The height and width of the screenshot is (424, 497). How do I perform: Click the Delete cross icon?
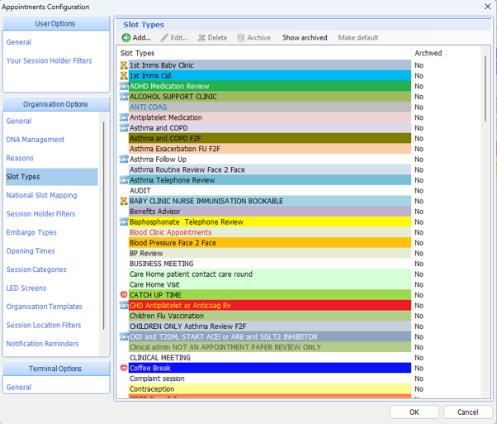point(201,38)
